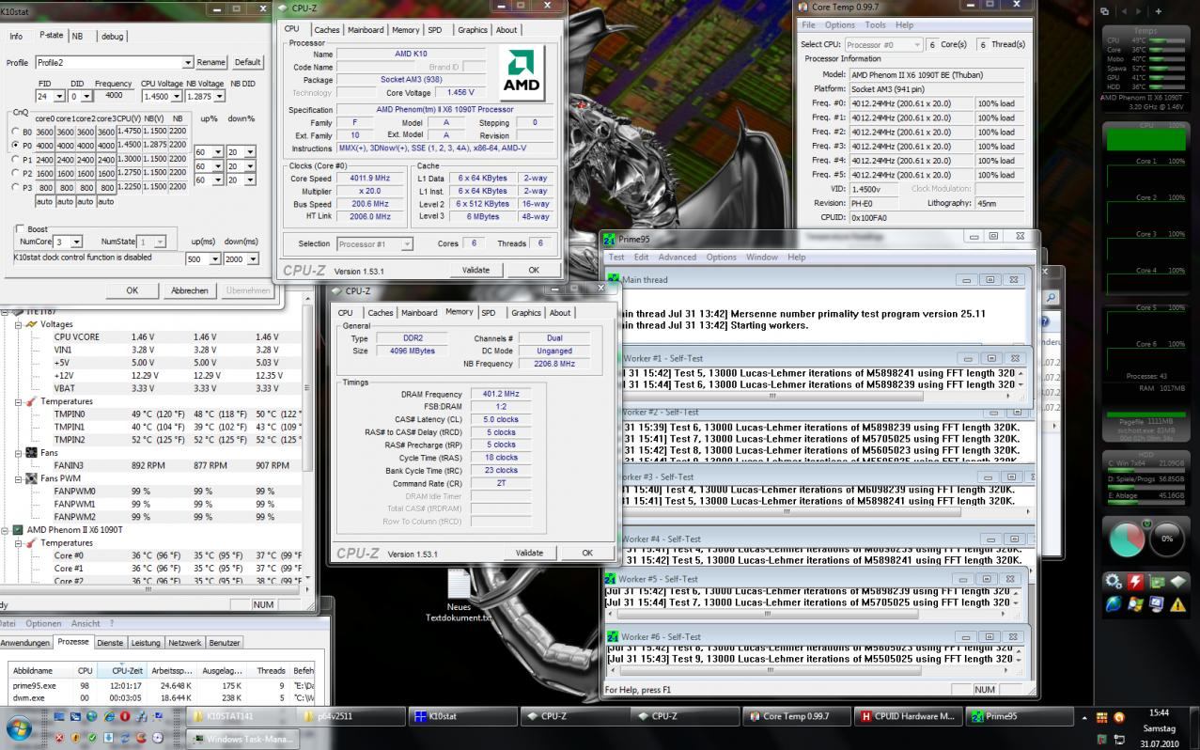The width and height of the screenshot is (1200, 750).
Task: Click red shield X quick launch icon
Action: click(58, 738)
